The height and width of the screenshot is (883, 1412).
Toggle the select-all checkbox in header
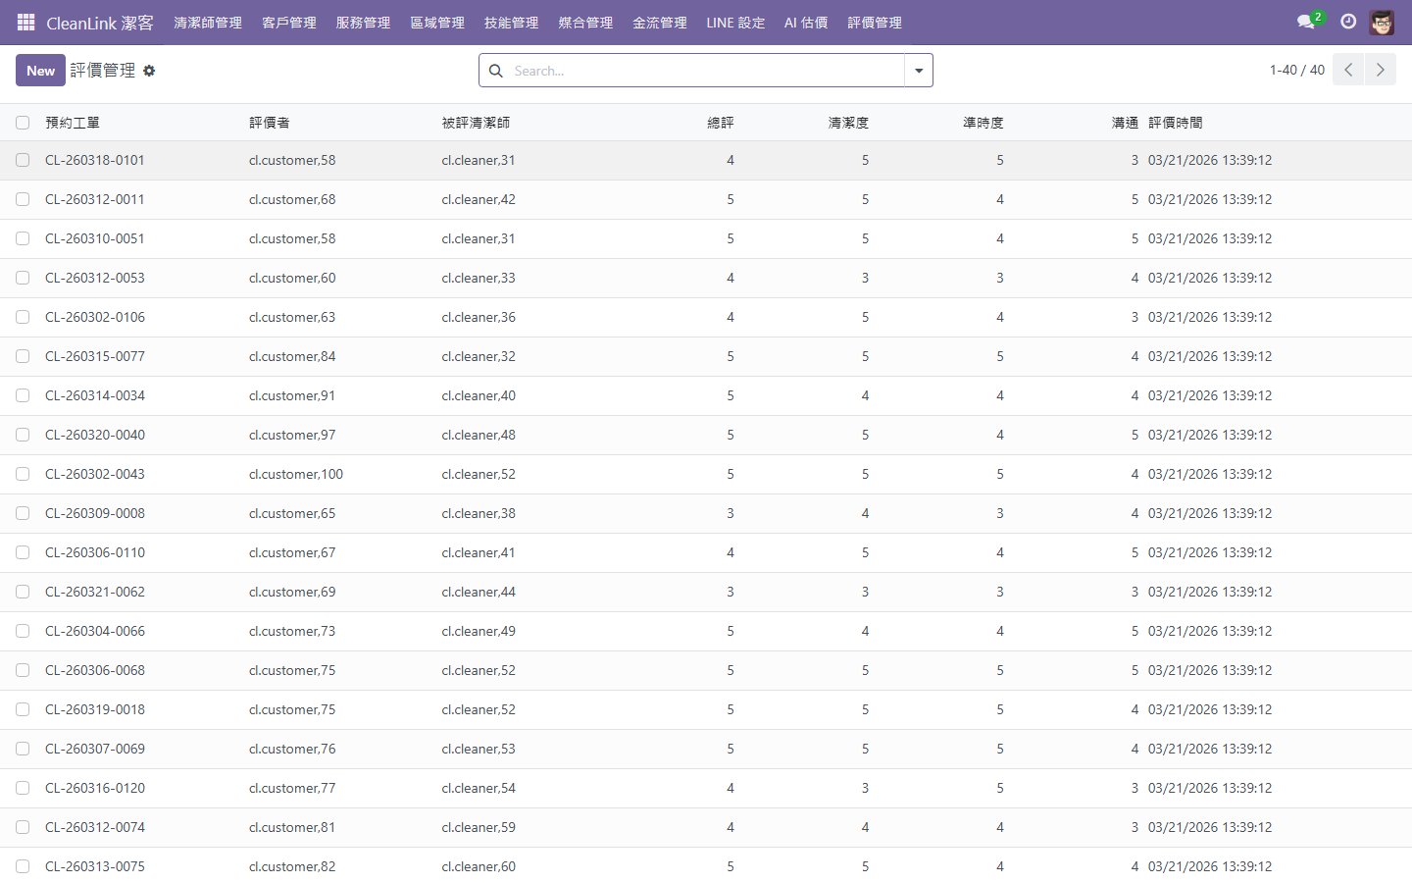[x=23, y=123]
